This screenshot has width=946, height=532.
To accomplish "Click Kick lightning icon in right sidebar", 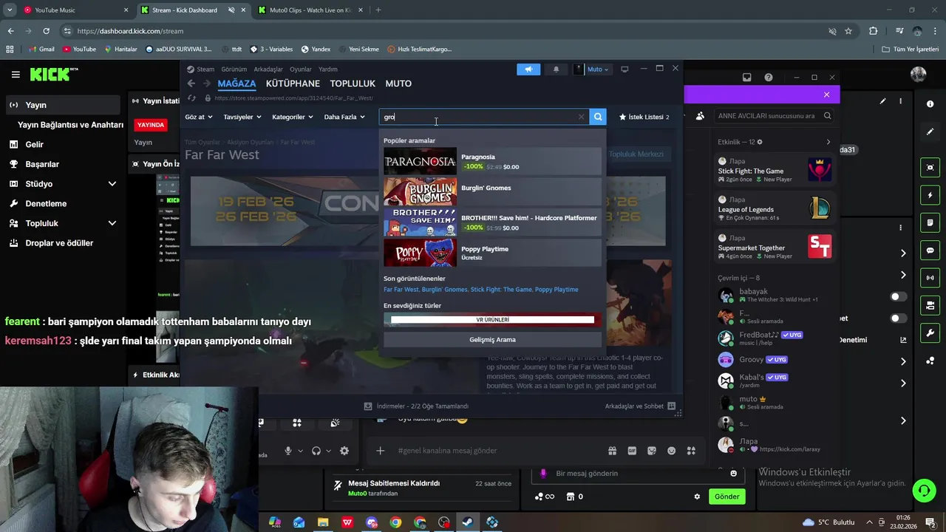I will point(930,195).
